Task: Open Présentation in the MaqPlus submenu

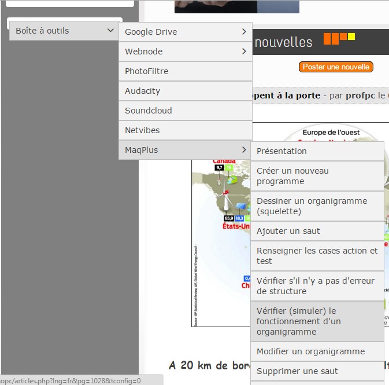Action: [x=317, y=151]
